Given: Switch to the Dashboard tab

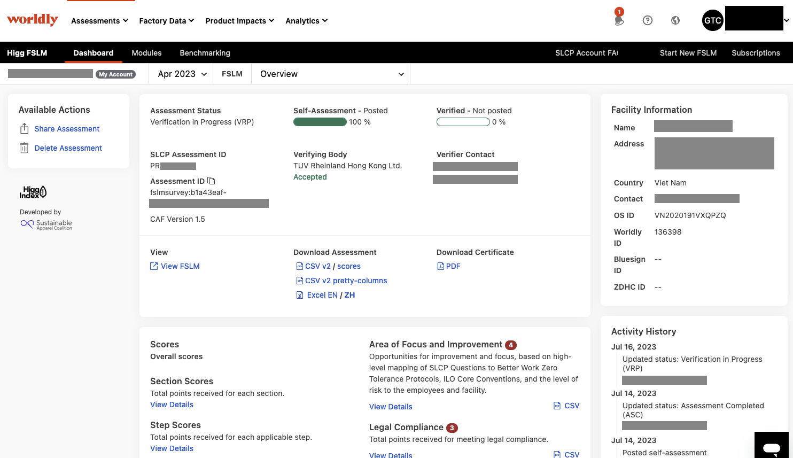Looking at the screenshot, I should pyautogui.click(x=94, y=53).
